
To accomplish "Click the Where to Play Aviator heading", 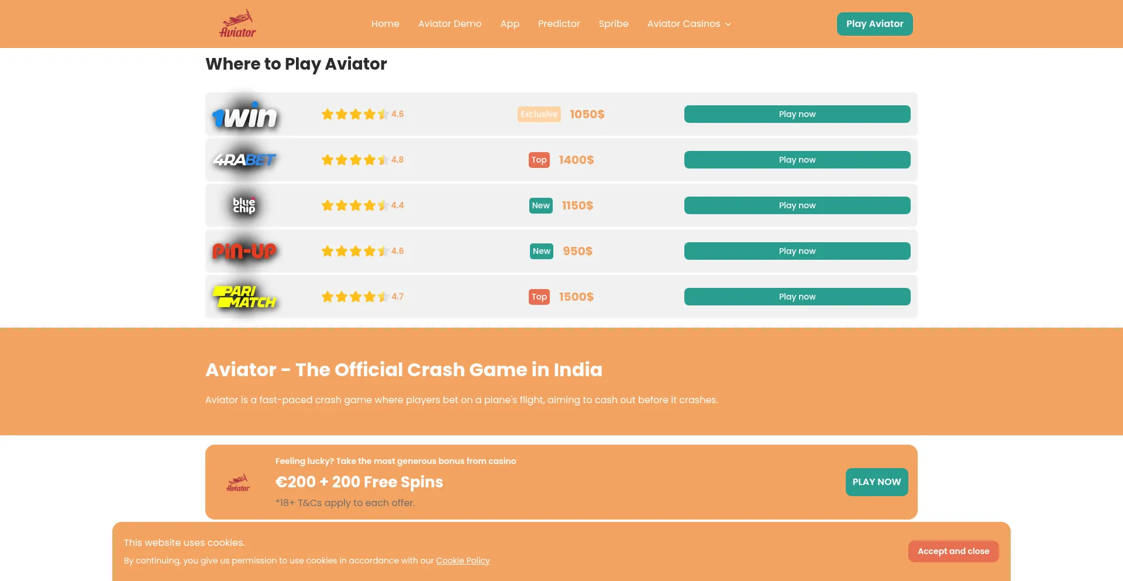I will point(296,64).
